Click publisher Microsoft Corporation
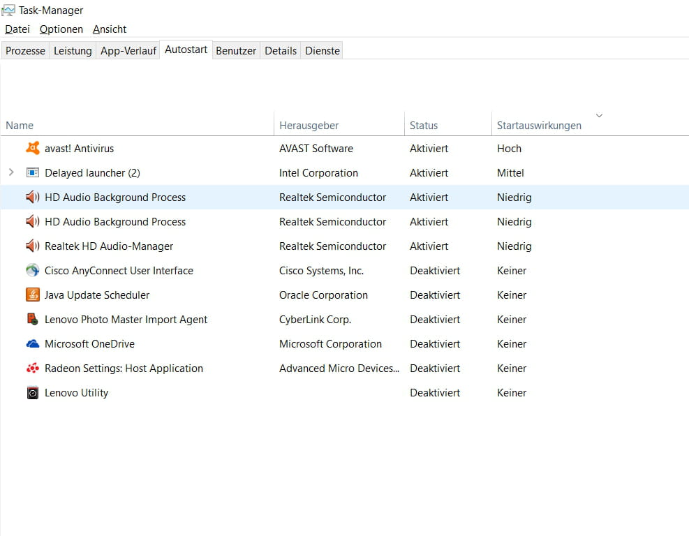The height and width of the screenshot is (536, 689). point(330,344)
